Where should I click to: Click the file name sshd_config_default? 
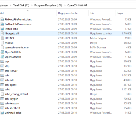tap(17, 94)
